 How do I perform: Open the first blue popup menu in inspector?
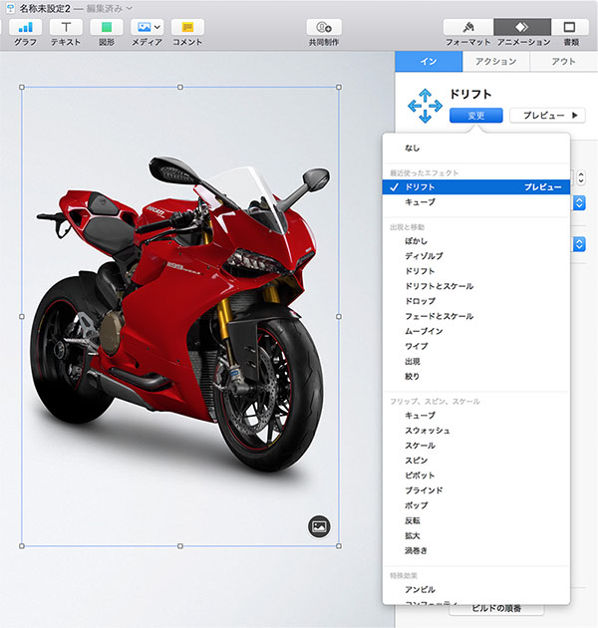(579, 203)
